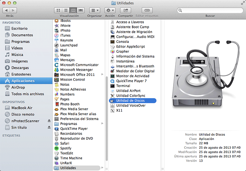Expand the Programas folder arrow in the applications list
Image resolution: width=246 pixels, height=171 pixels.
[102, 123]
